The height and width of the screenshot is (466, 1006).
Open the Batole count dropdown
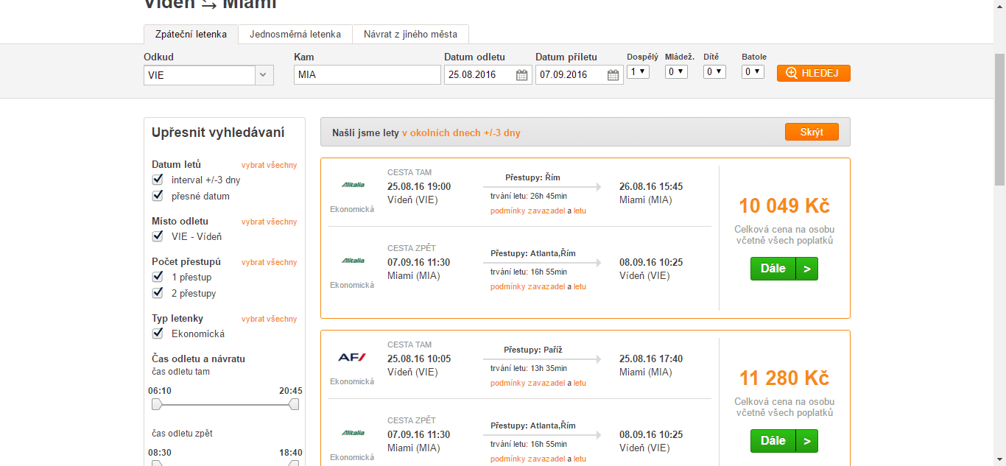(x=753, y=71)
